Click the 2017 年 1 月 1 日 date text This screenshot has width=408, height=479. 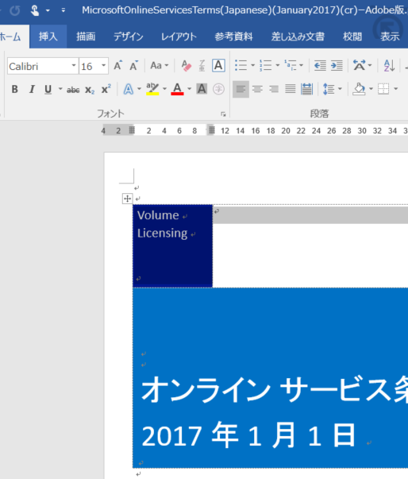coord(248,435)
